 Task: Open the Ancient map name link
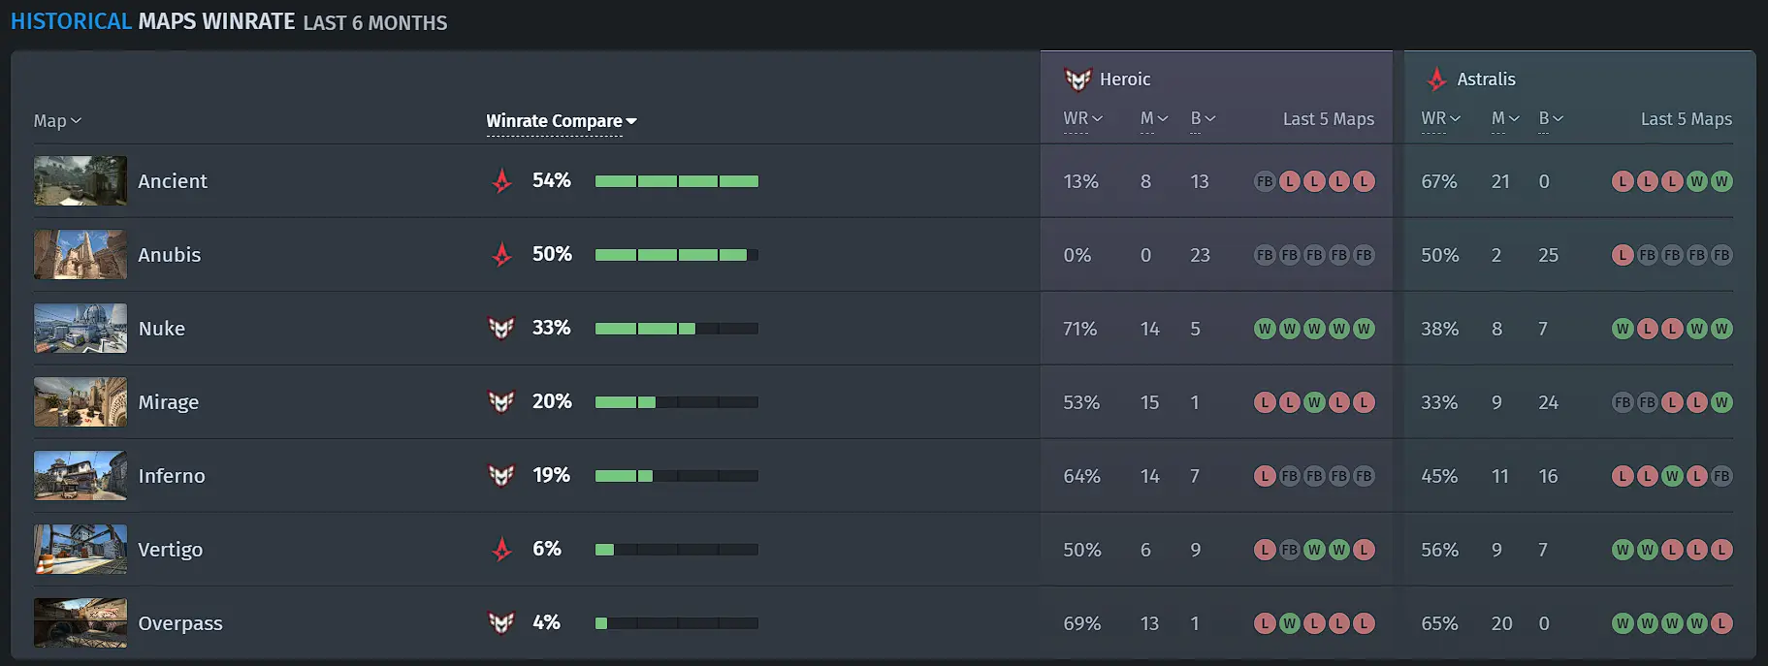173,181
